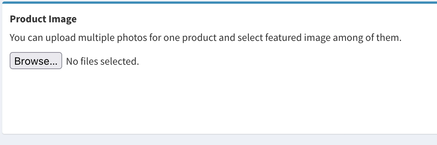This screenshot has height=145, width=437.
Task: Click the upload multiple photos description text
Action: point(205,38)
